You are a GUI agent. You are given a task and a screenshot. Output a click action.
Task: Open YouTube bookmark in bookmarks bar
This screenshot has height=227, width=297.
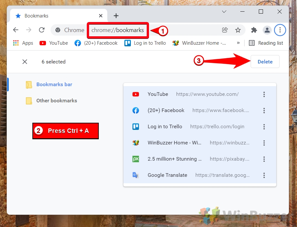coord(54,43)
